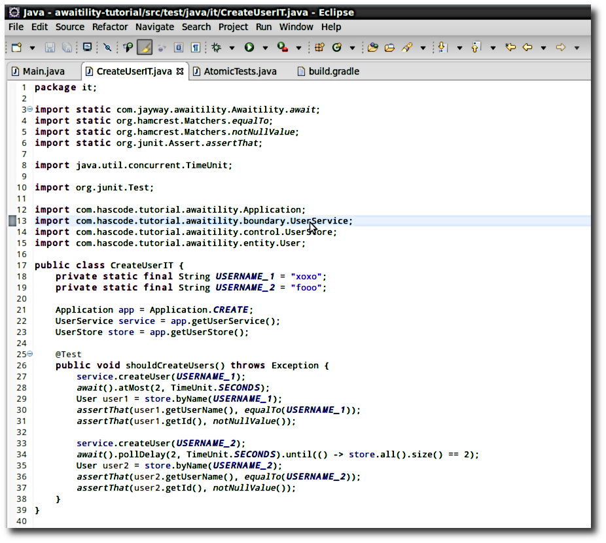
Task: Open the Search toolbar icon
Action: 408,47
